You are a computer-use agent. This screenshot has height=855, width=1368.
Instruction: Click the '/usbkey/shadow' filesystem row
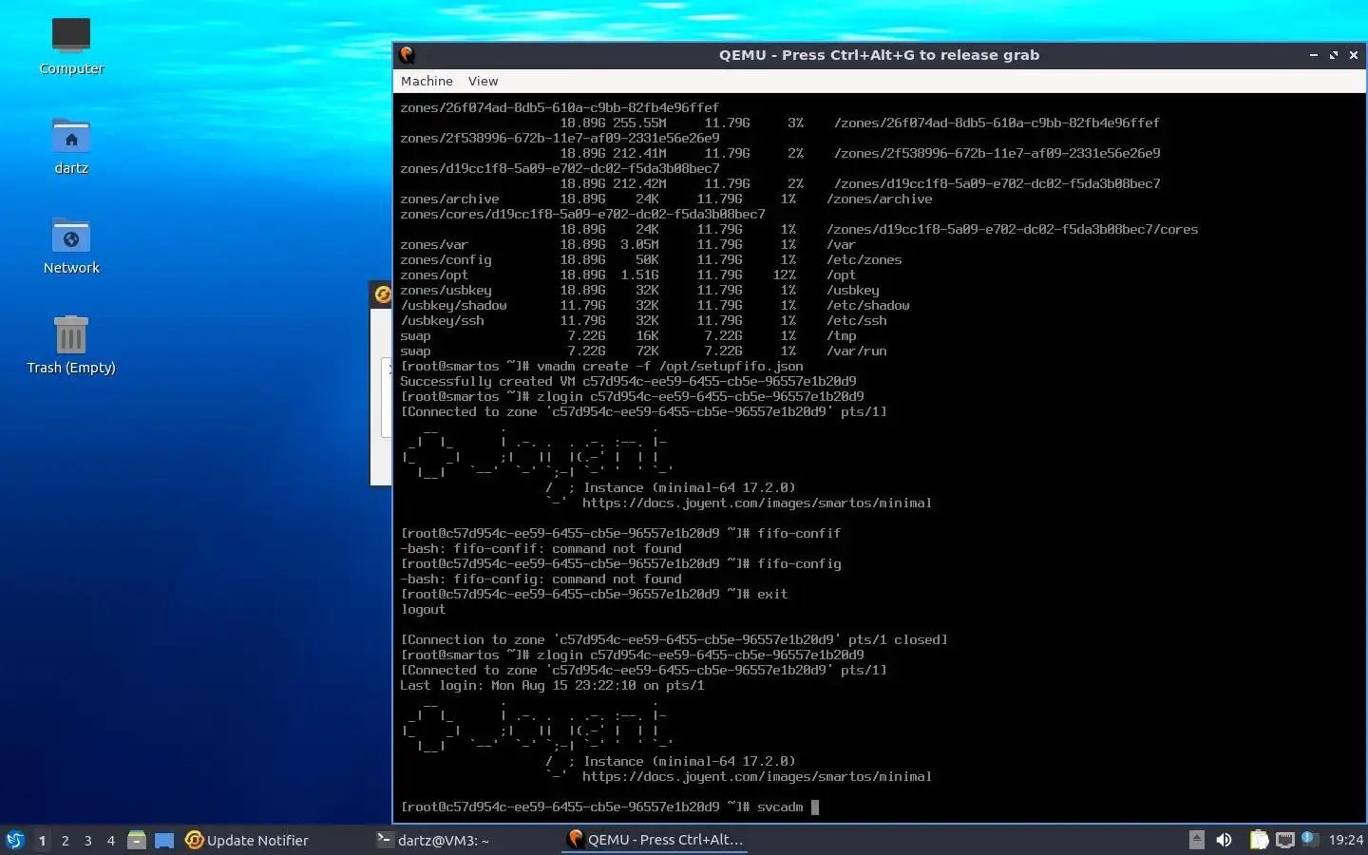click(x=655, y=305)
